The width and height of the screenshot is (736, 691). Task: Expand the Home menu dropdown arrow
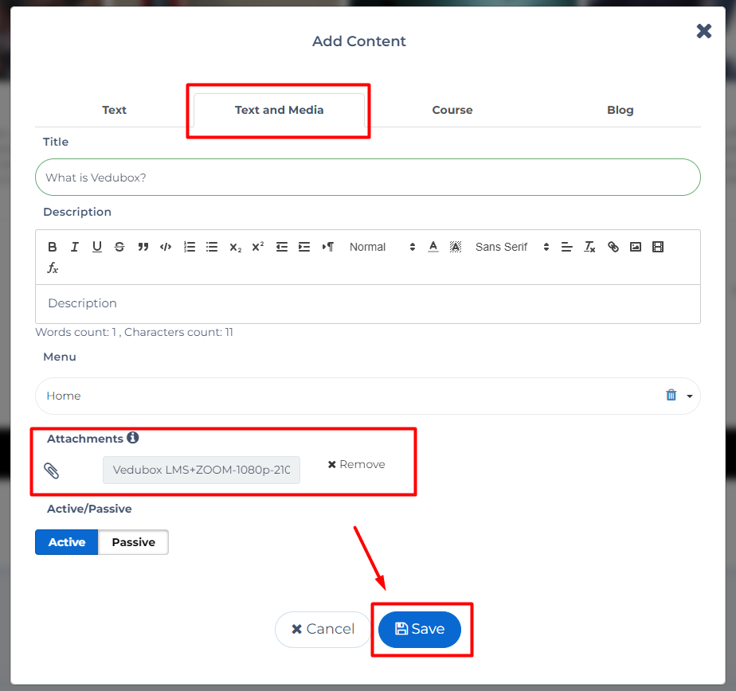pyautogui.click(x=689, y=396)
